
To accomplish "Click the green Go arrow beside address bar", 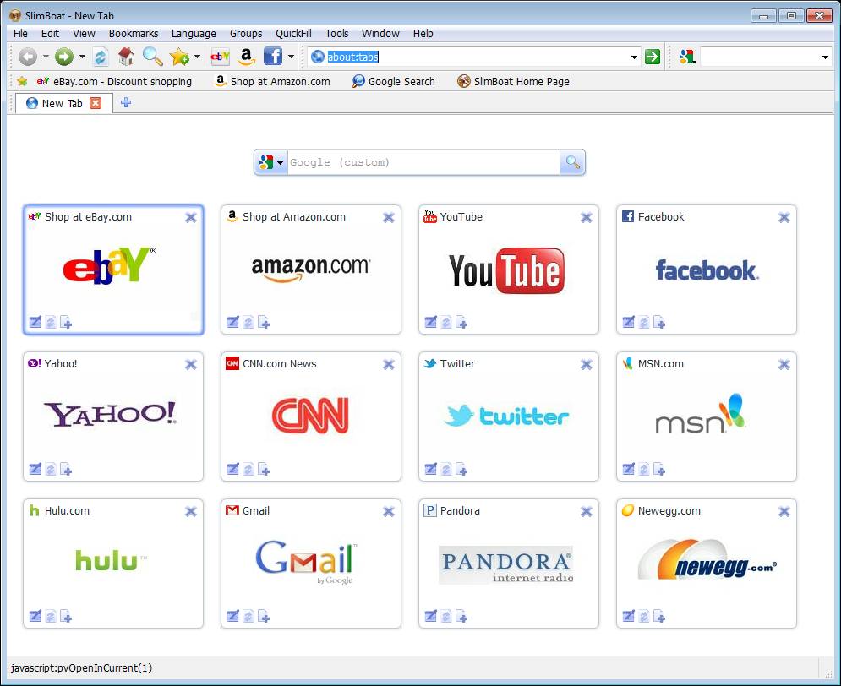I will click(653, 57).
